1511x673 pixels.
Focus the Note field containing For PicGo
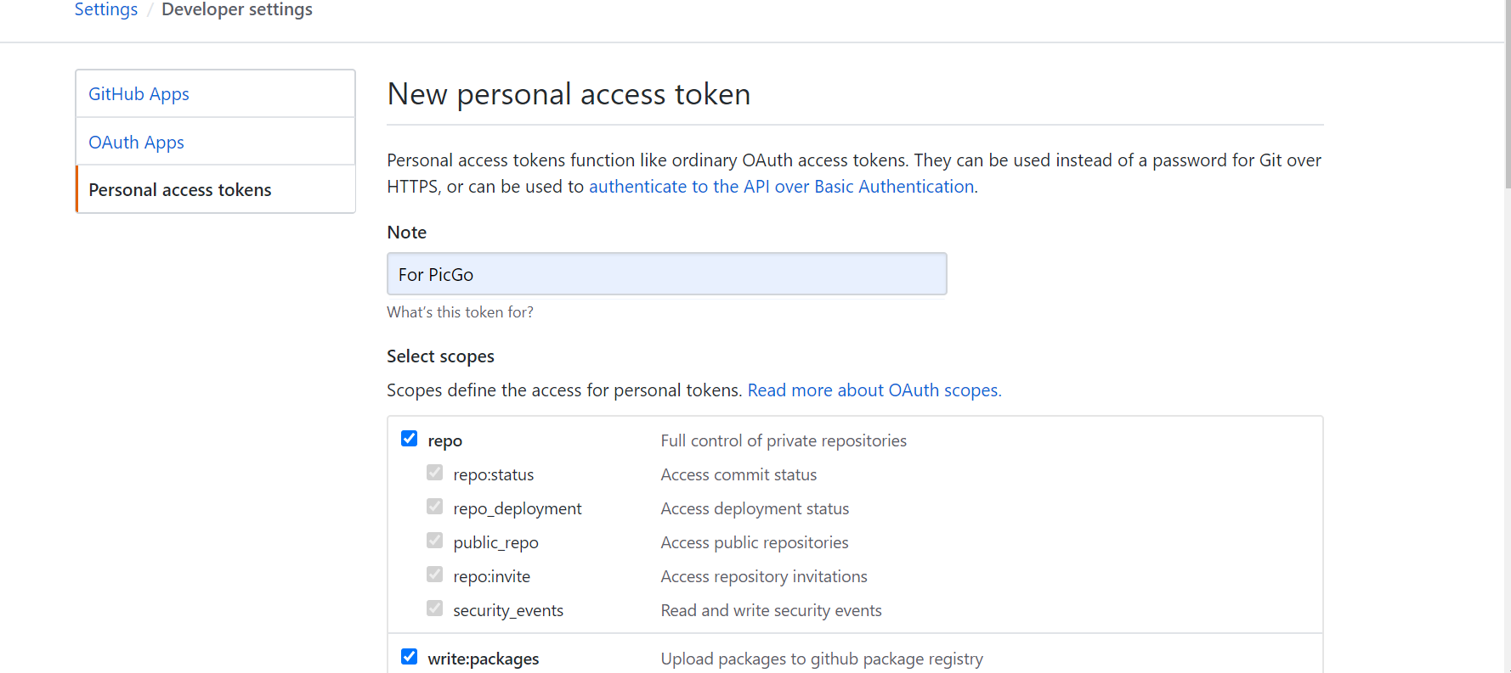coord(666,274)
